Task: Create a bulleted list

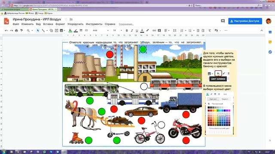Action: pyautogui.click(x=190, y=30)
